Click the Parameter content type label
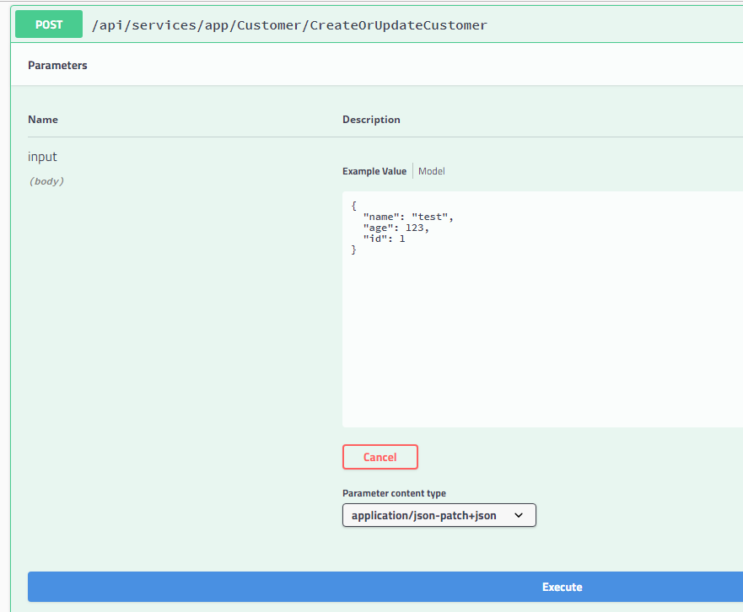743x612 pixels. (x=391, y=493)
